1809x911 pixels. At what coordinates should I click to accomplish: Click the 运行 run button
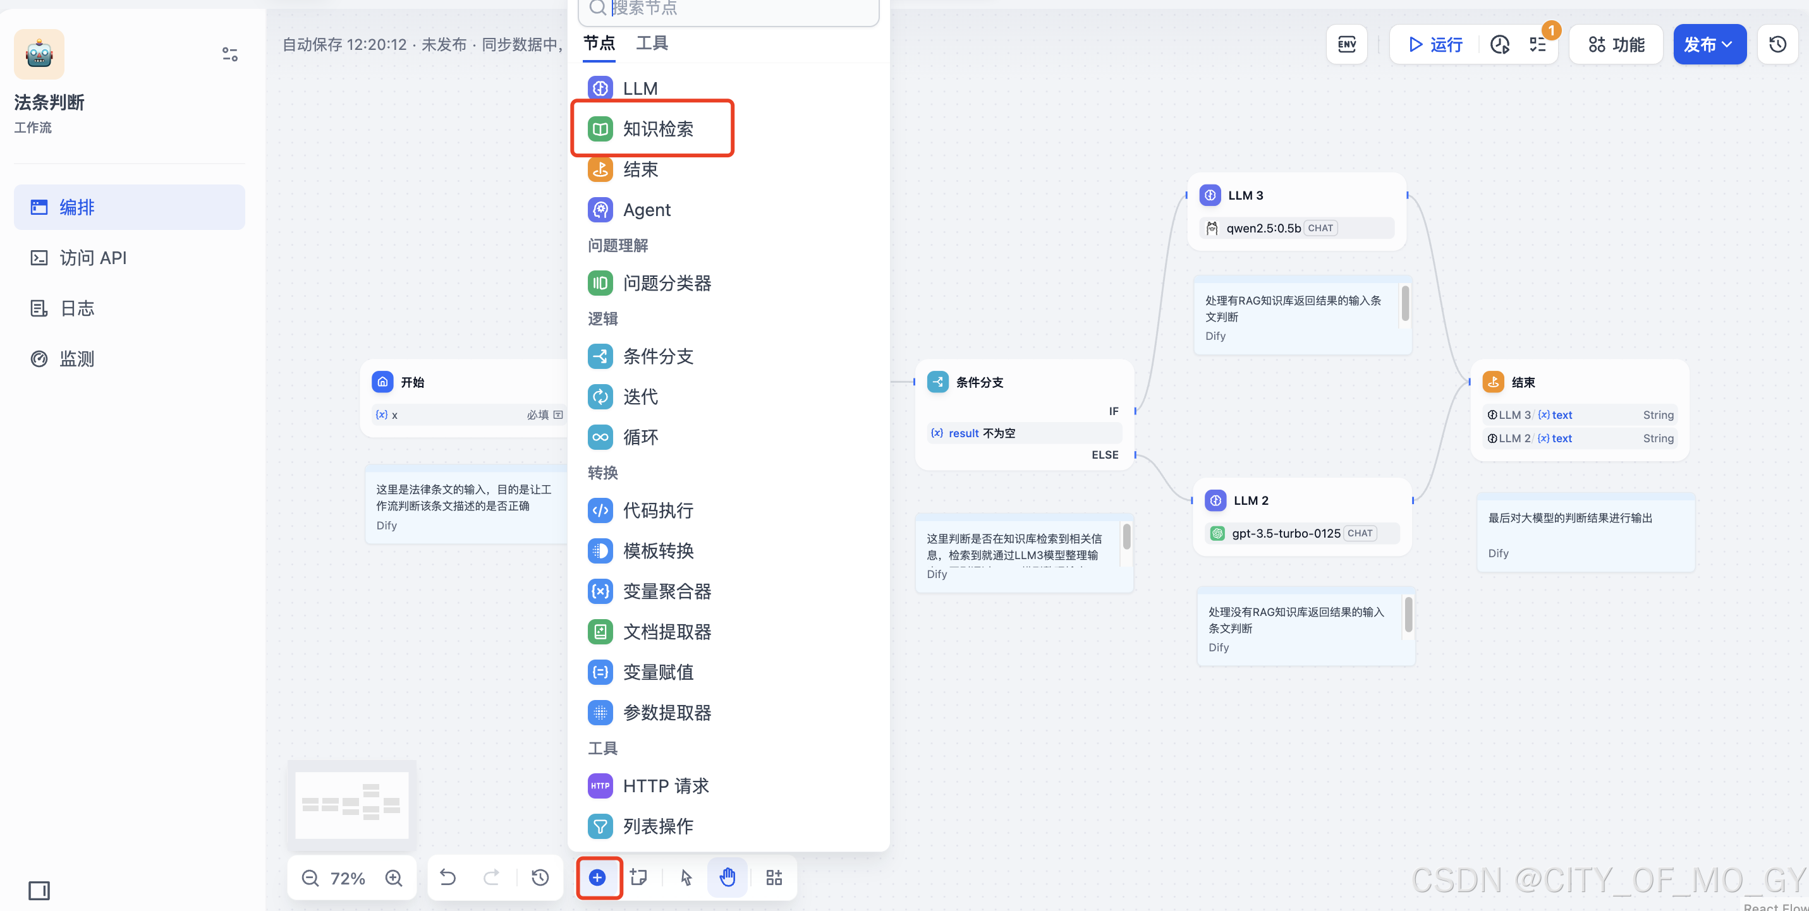pyautogui.click(x=1435, y=45)
